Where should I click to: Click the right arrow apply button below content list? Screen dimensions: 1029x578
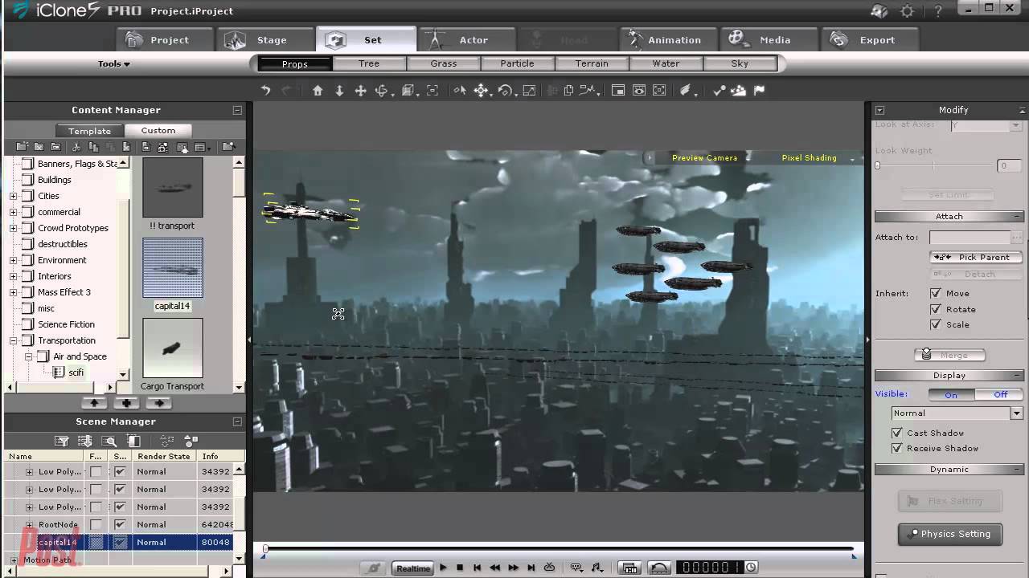[158, 403]
